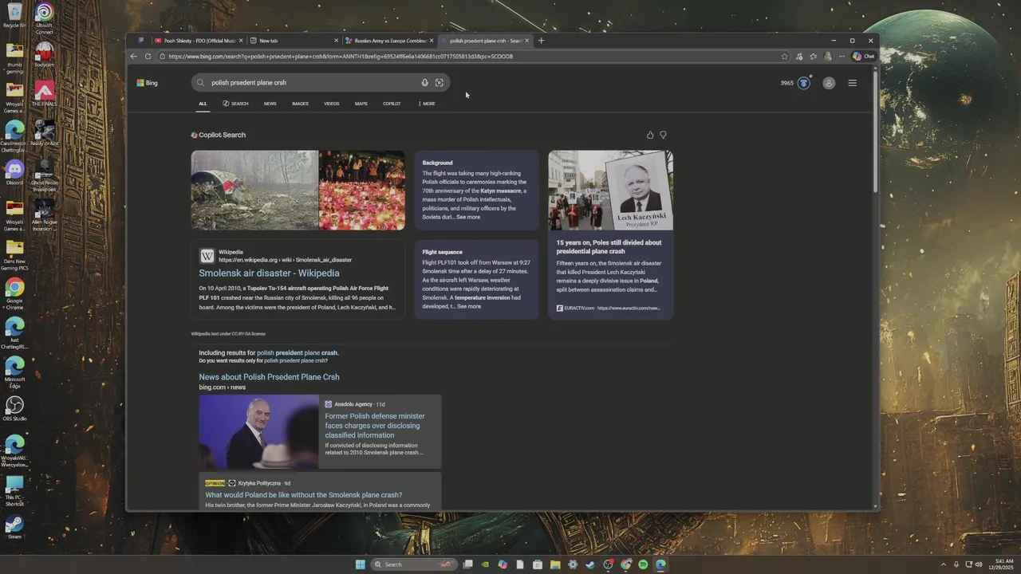Open THE FINALS desktop shortcut
This screenshot has width=1021, height=574.
tap(45, 93)
